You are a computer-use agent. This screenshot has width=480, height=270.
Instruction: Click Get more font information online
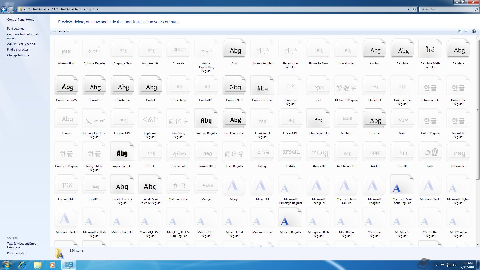coord(25,36)
